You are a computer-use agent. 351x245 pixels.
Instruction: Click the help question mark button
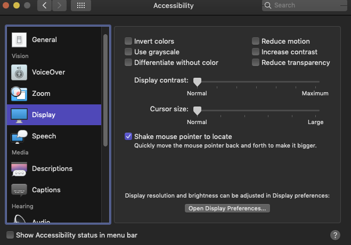tap(335, 235)
